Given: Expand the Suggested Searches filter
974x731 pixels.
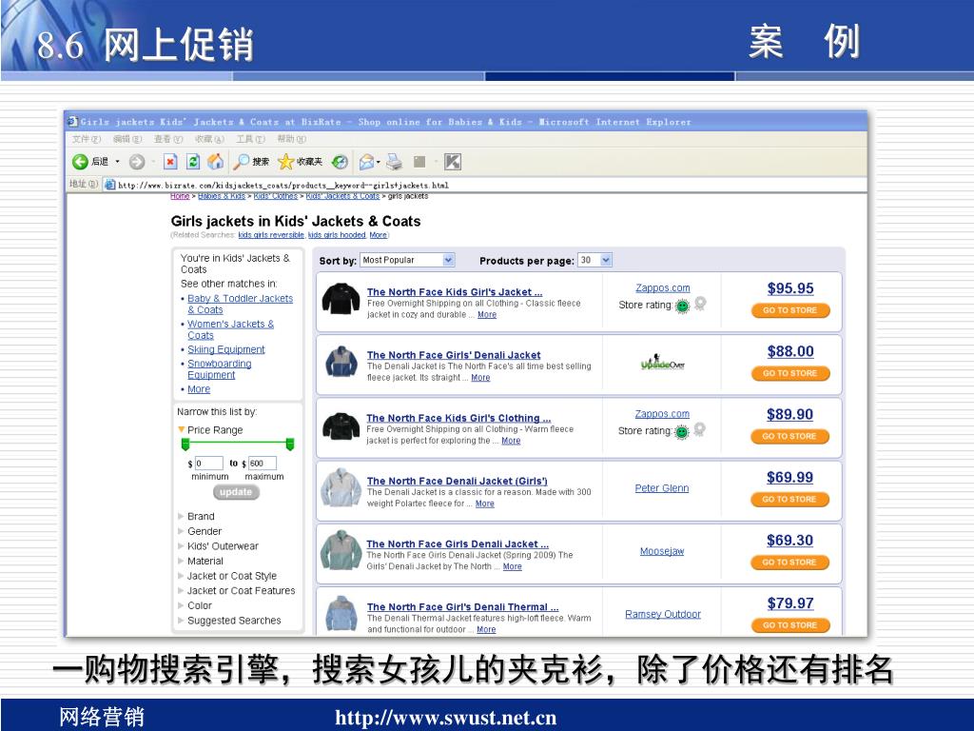Looking at the screenshot, I should pos(181,621).
